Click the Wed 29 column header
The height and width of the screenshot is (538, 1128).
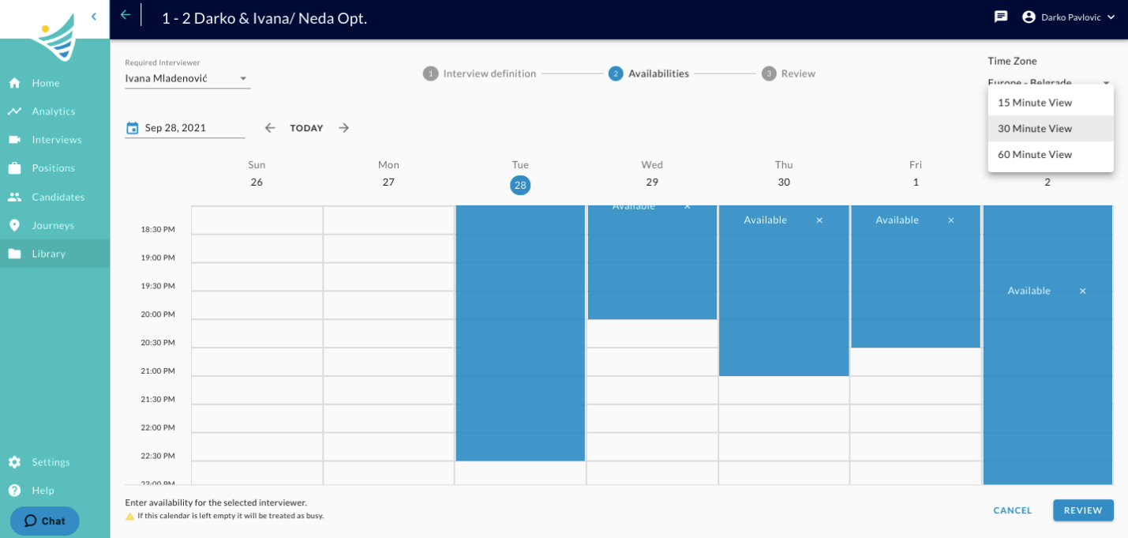(652, 174)
